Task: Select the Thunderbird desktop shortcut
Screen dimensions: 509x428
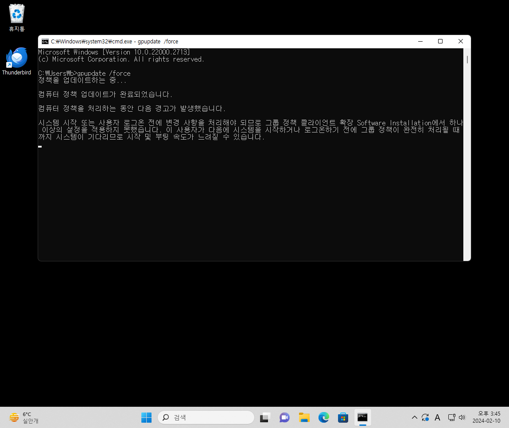Action: (x=16, y=62)
